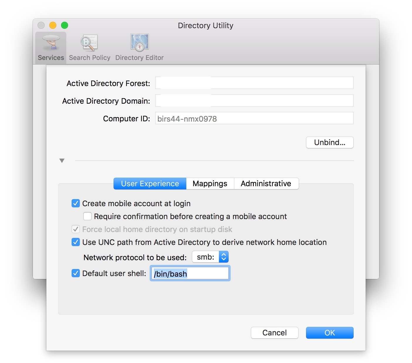This screenshot has width=412, height=363.
Task: Open the Services toolbar icon
Action: point(51,48)
